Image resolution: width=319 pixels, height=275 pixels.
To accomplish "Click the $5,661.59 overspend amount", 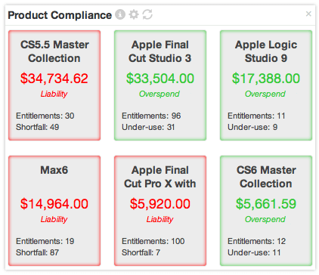I will (266, 204).
